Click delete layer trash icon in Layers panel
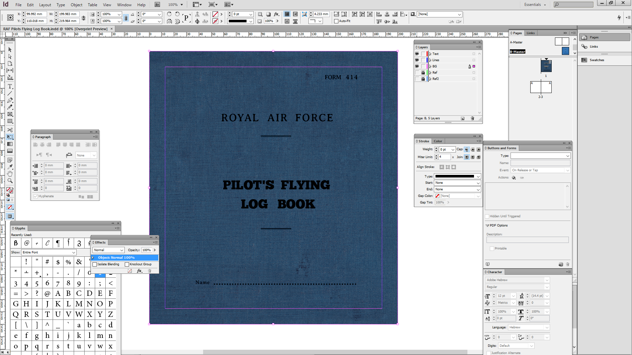Screen dimensions: 632x355 (x=472, y=118)
